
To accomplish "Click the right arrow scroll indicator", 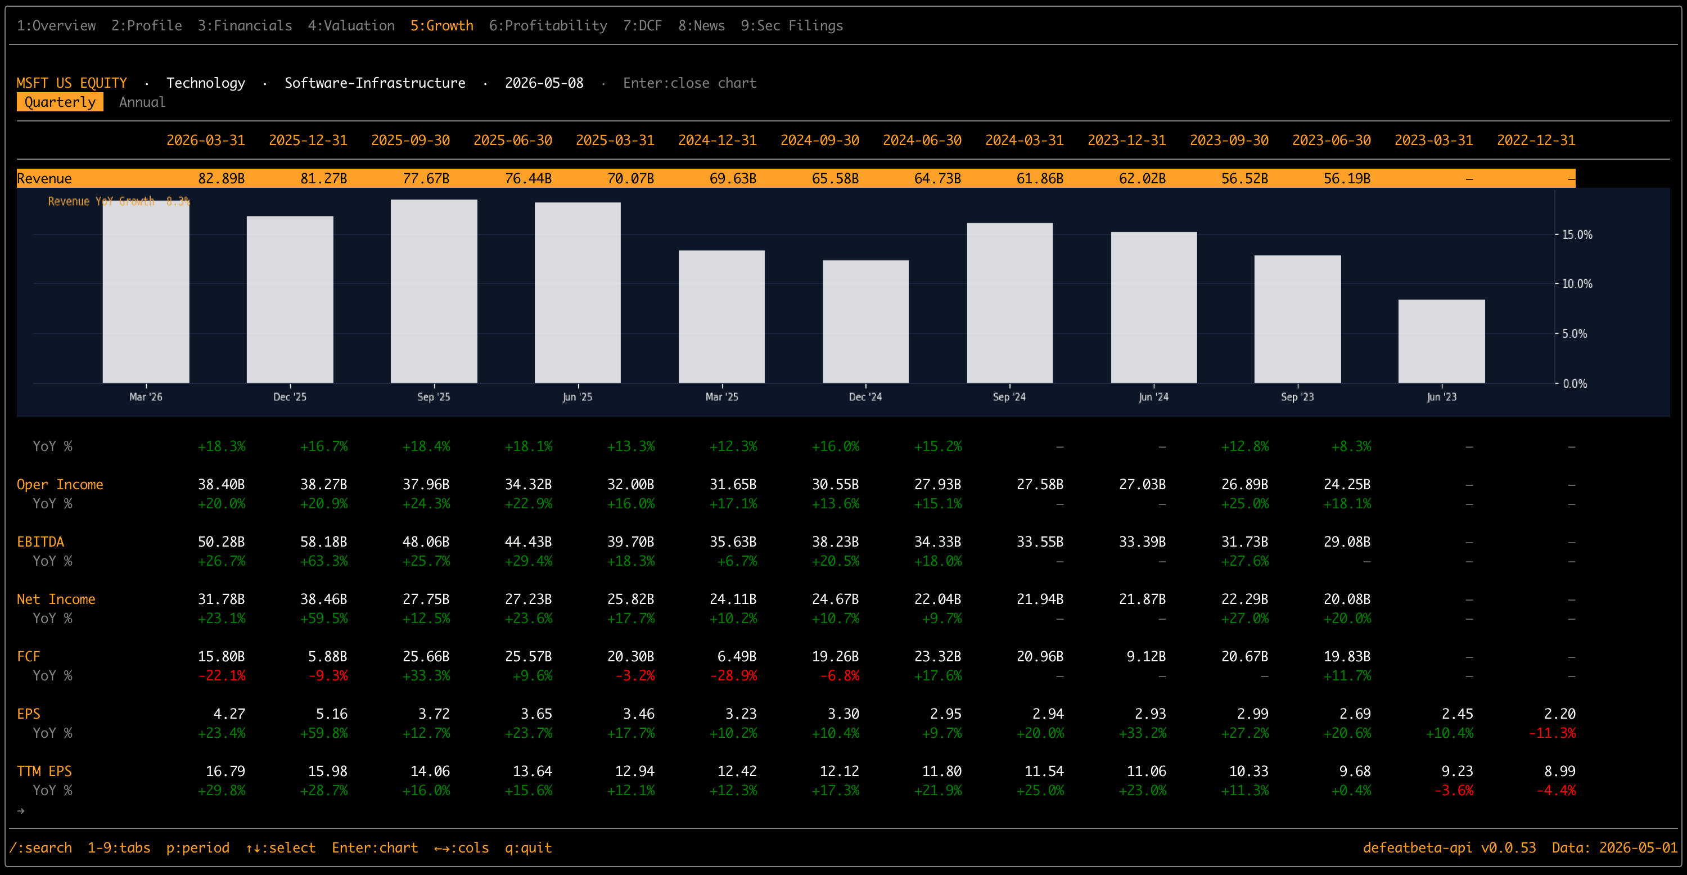I will (x=21, y=811).
